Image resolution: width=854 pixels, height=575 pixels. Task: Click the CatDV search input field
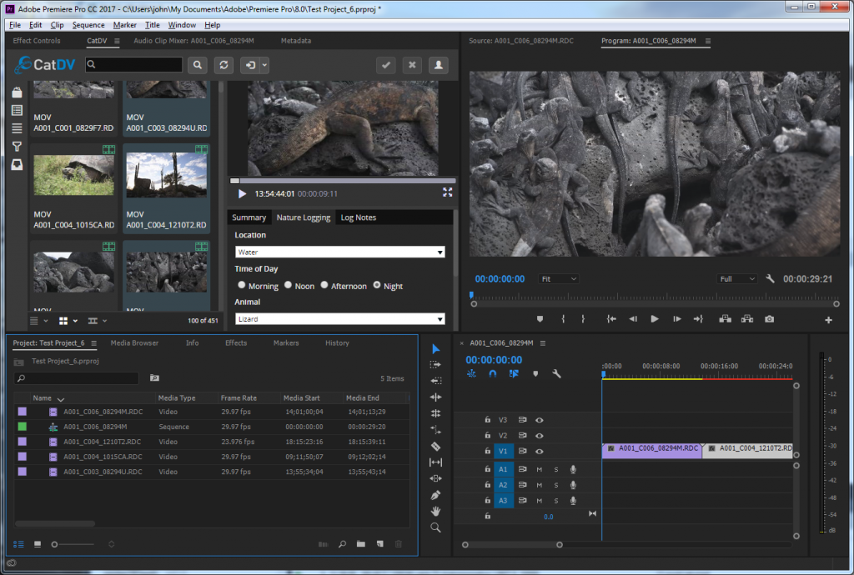(x=134, y=65)
